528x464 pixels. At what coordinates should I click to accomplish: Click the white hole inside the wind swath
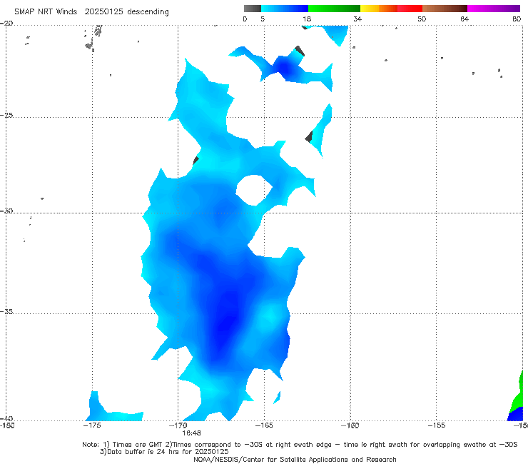[254, 190]
